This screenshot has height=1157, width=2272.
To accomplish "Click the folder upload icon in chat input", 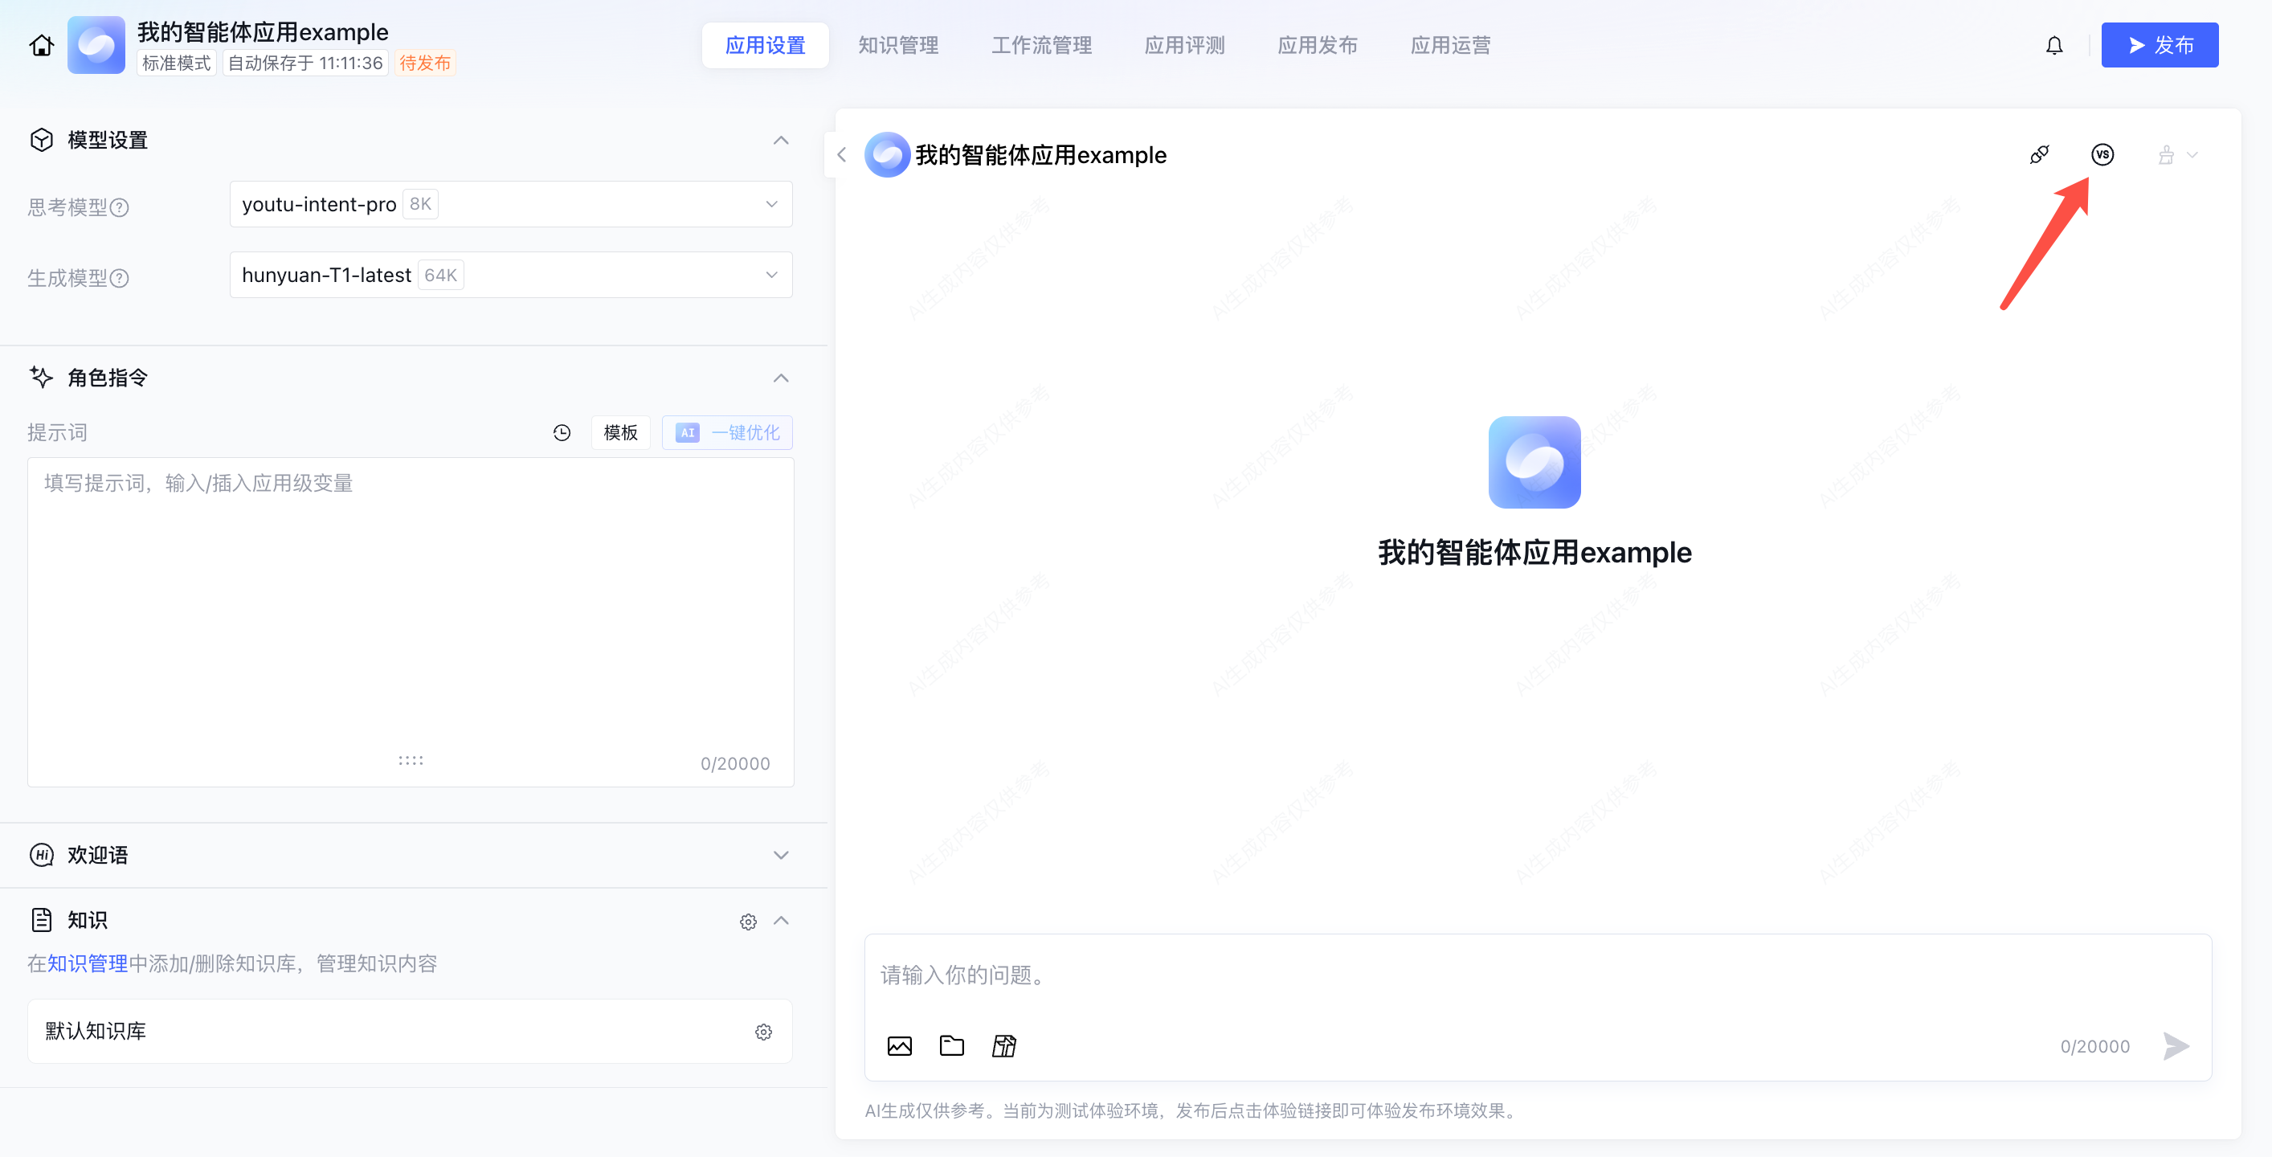I will coord(952,1046).
